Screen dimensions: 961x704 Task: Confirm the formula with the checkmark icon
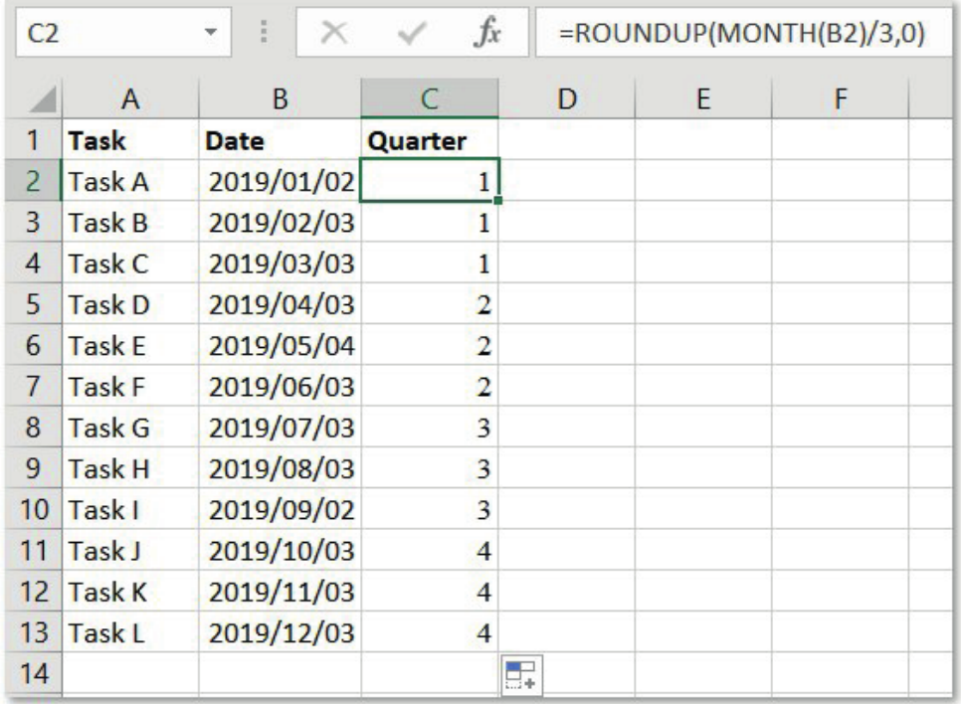pyautogui.click(x=411, y=33)
